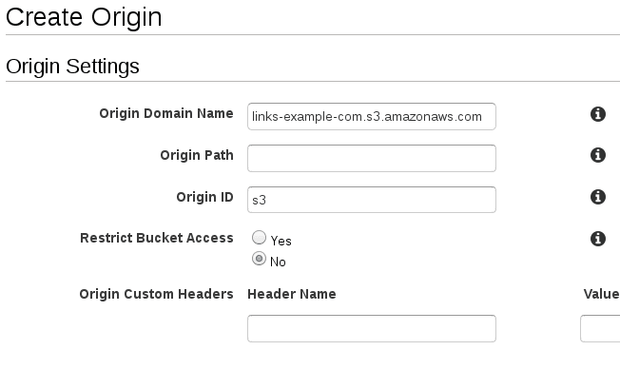Click the Origin Custom Headers label
Screen dimensions: 620x389
click(156, 294)
